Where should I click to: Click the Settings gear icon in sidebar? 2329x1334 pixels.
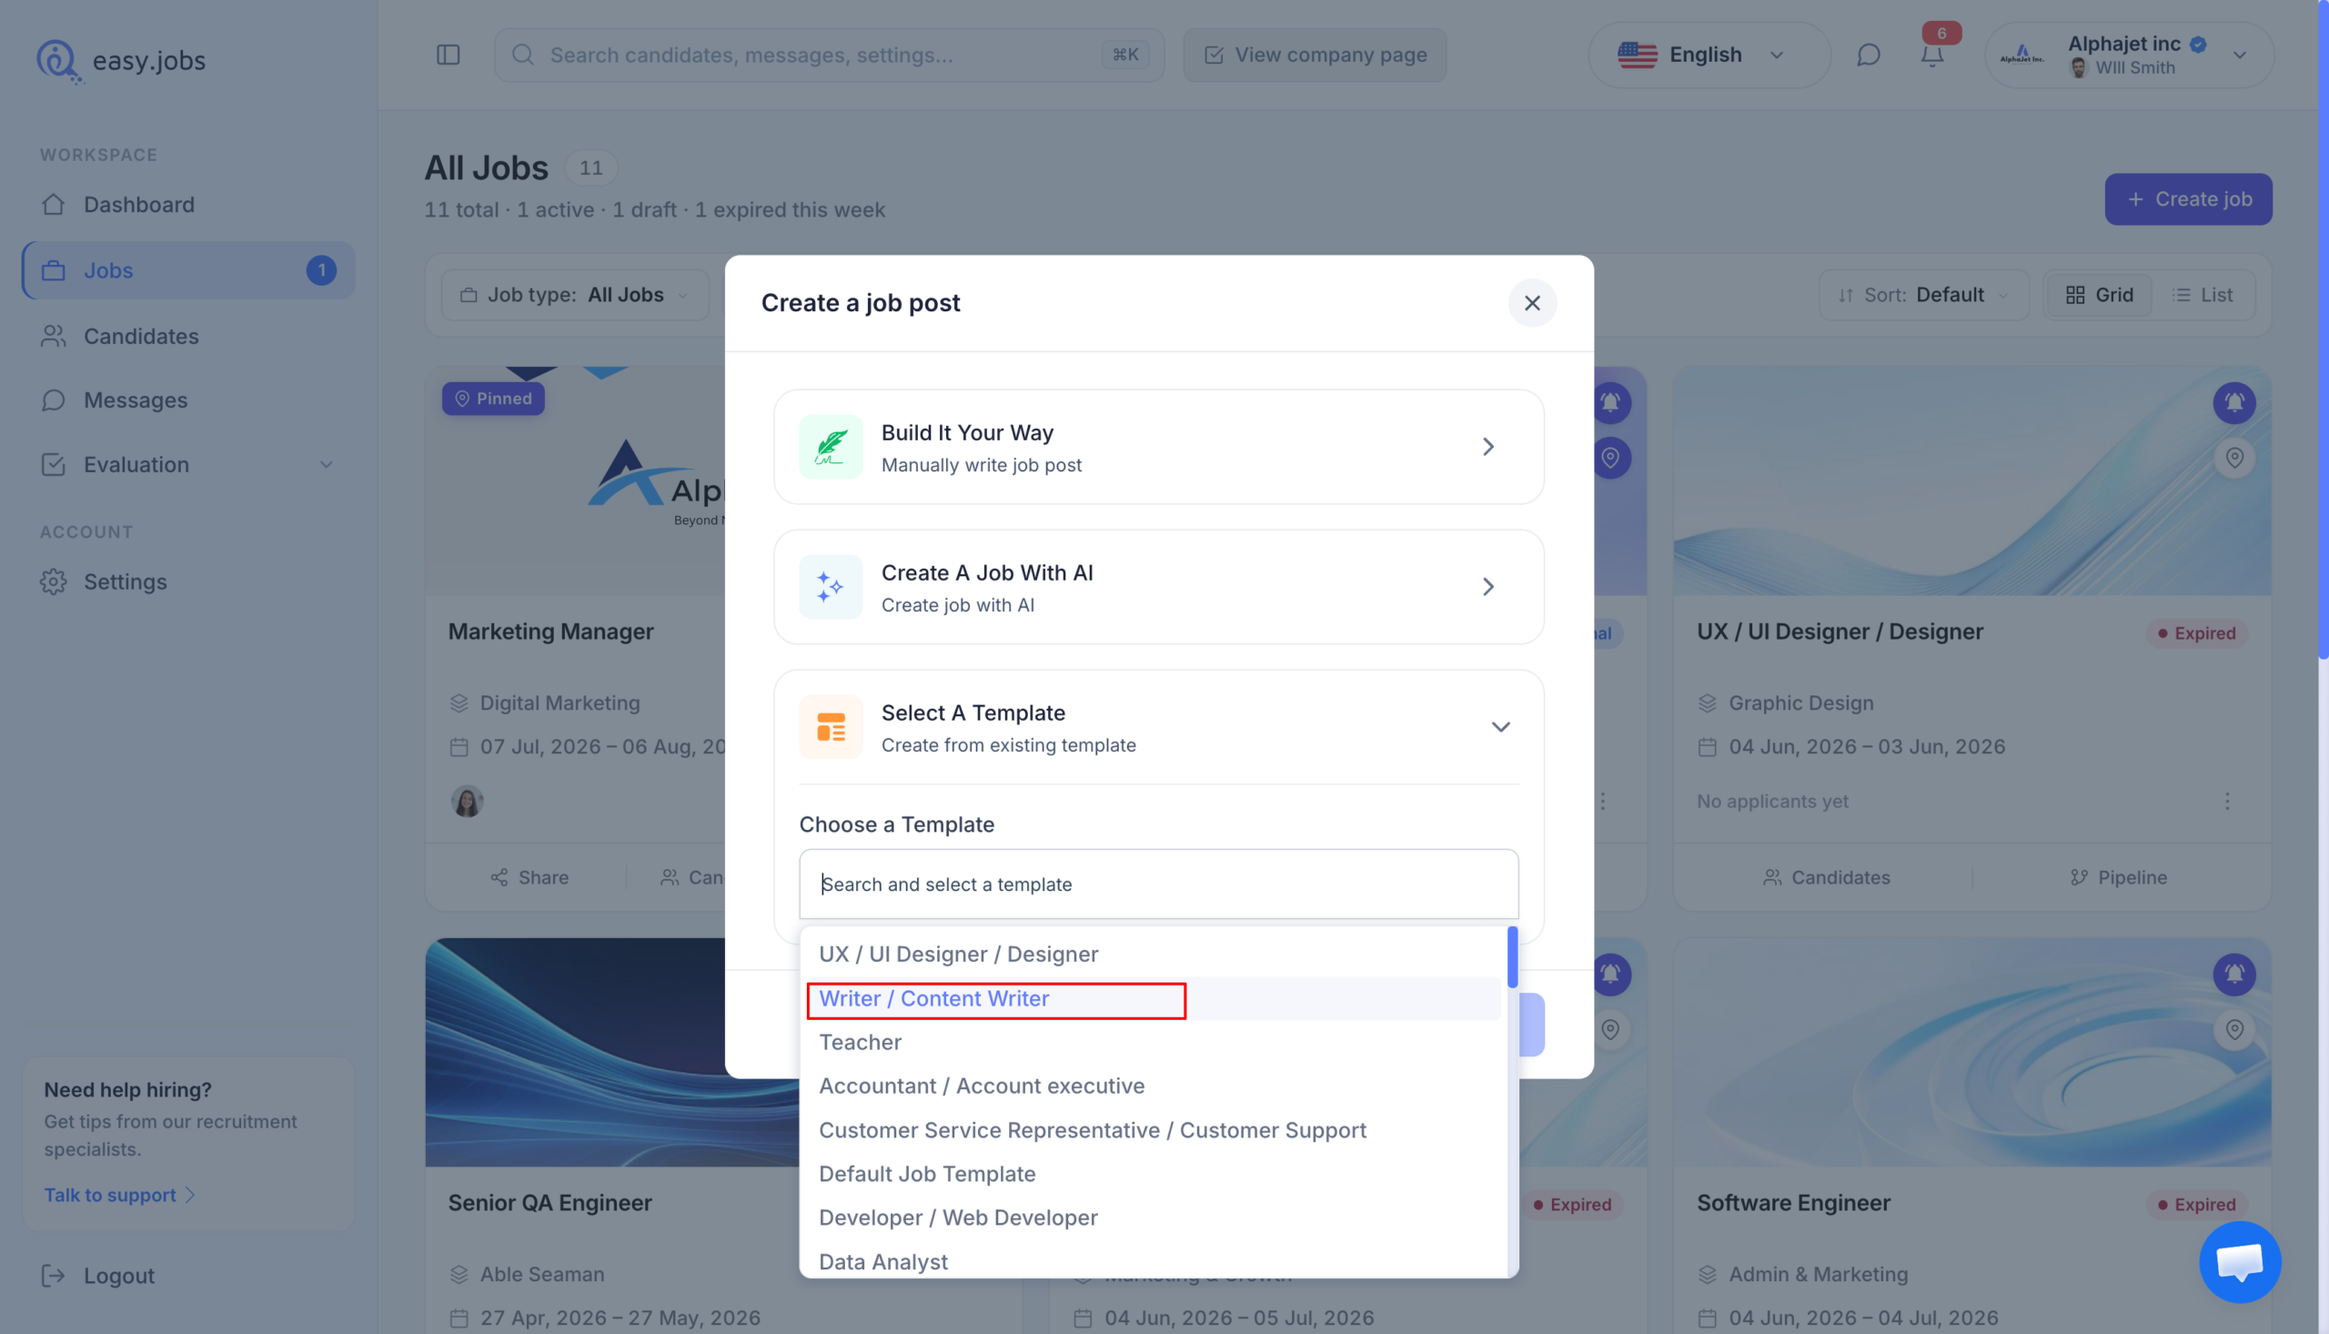pyautogui.click(x=53, y=581)
